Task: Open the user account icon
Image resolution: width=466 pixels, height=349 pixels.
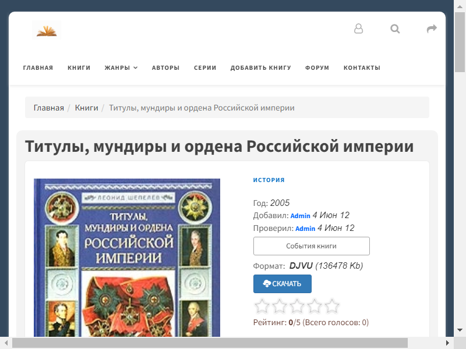Action: coord(358,29)
